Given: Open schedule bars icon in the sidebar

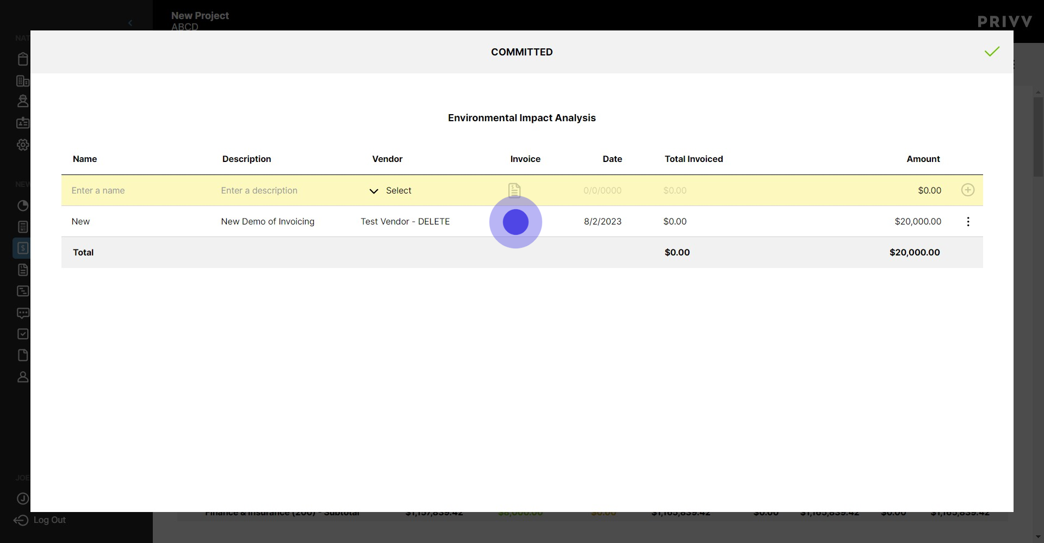Looking at the screenshot, I should pos(23,291).
